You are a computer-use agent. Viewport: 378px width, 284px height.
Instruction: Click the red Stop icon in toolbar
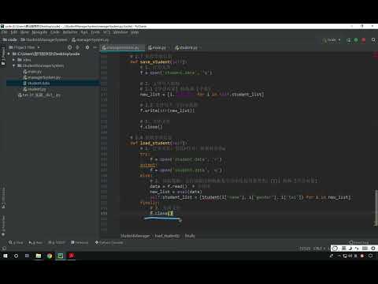click(x=364, y=40)
